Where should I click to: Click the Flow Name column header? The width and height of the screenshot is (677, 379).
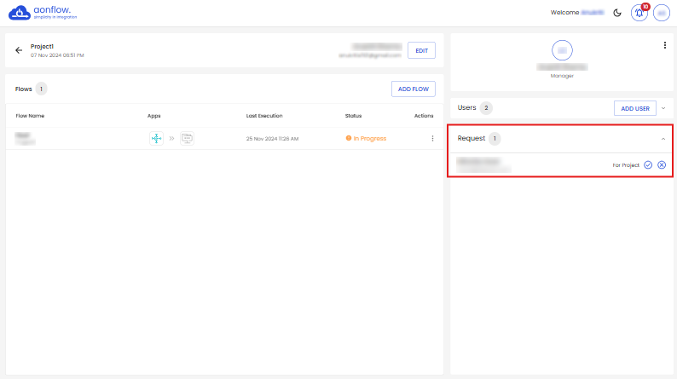tap(30, 115)
